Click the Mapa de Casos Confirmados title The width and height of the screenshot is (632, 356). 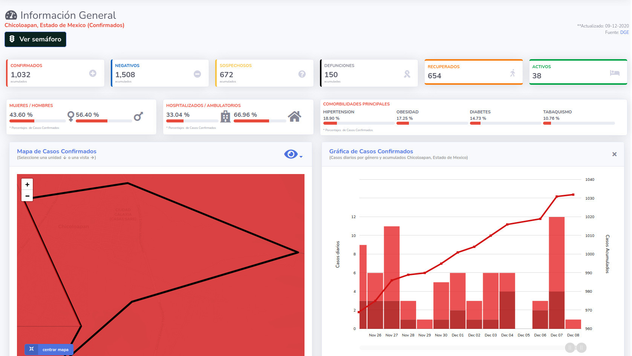tap(57, 151)
